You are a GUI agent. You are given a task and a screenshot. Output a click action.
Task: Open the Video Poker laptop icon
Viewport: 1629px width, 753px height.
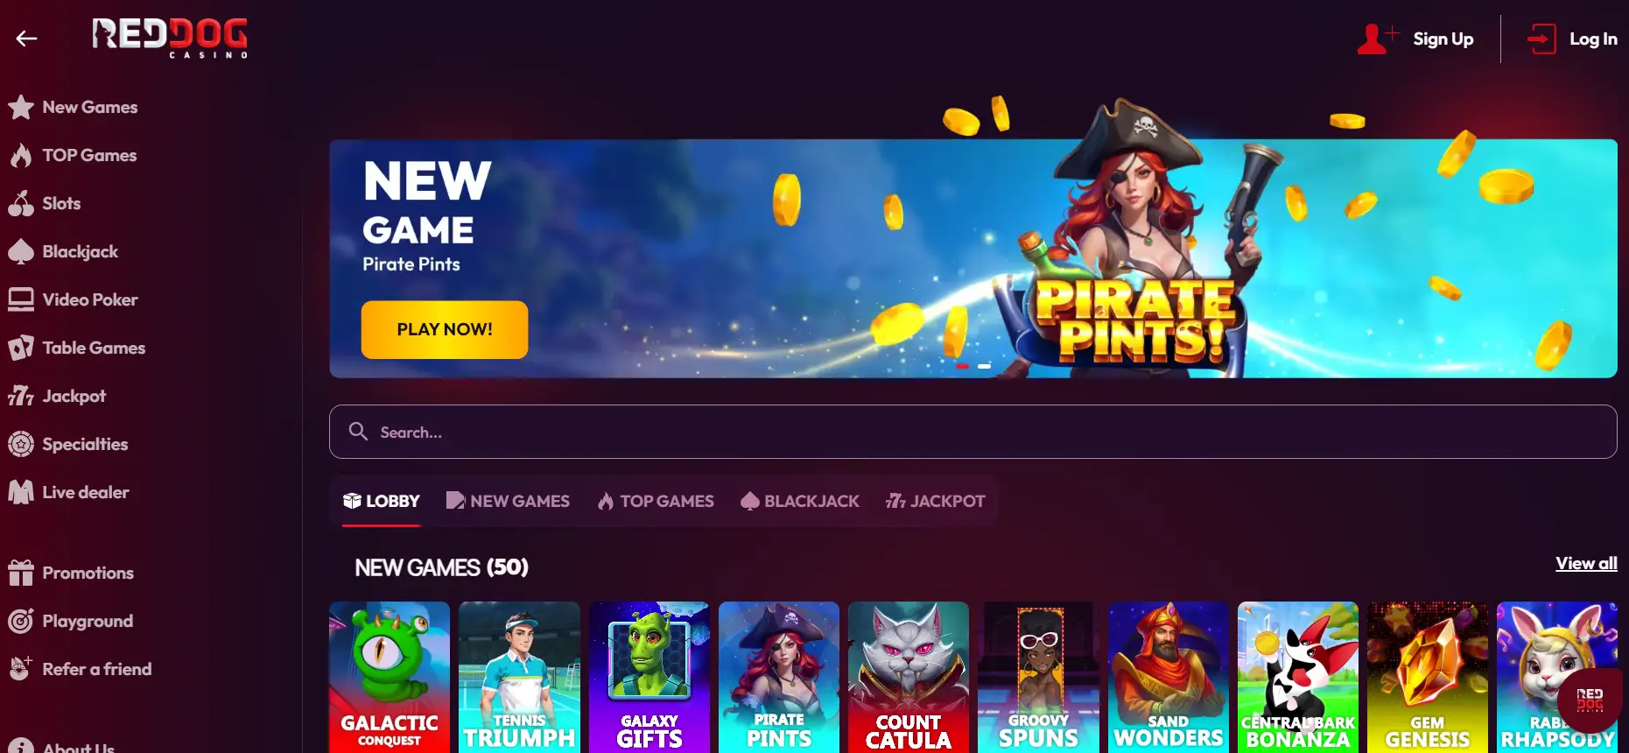pyautogui.click(x=21, y=299)
